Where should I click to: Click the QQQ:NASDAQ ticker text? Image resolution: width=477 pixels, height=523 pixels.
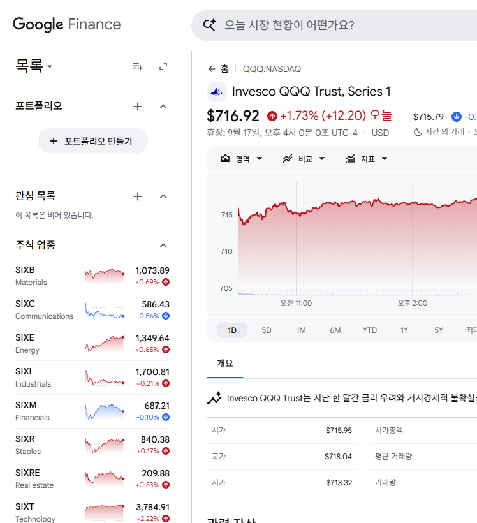coord(272,69)
